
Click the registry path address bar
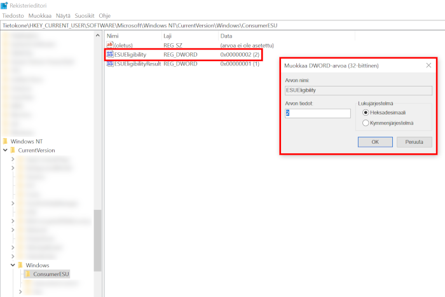[222, 25]
